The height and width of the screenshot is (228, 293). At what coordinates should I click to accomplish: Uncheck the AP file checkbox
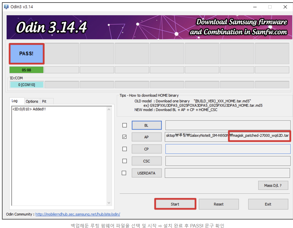click(124, 137)
